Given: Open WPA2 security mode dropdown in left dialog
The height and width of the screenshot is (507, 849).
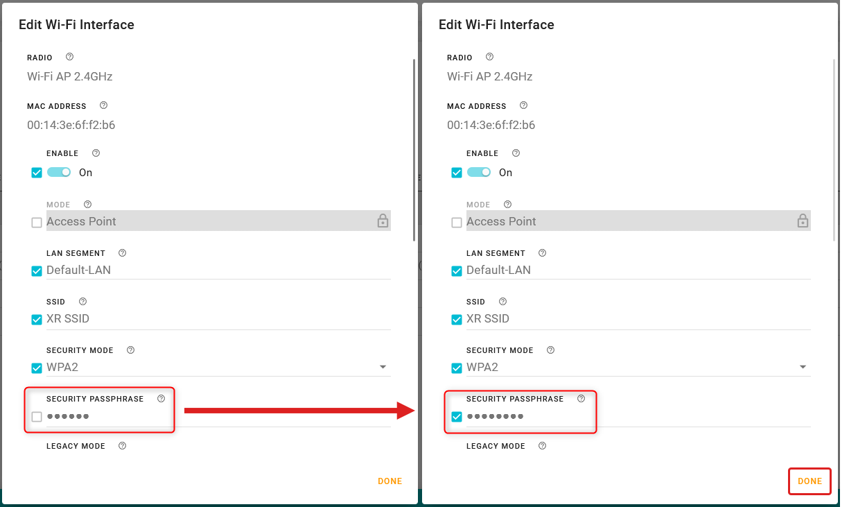Looking at the screenshot, I should click(x=383, y=367).
